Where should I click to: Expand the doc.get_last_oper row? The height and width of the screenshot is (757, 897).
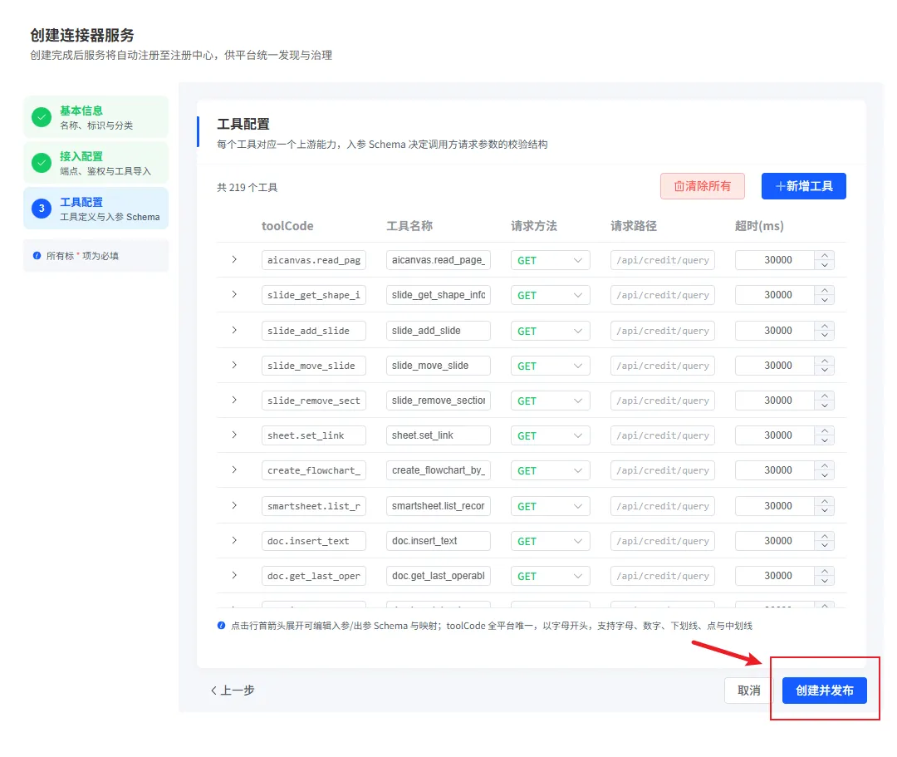point(234,576)
